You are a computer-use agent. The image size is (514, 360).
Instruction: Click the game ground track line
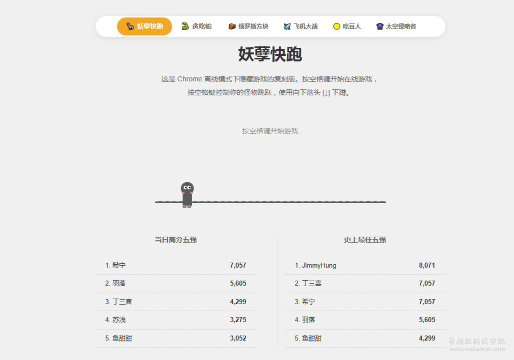point(270,202)
